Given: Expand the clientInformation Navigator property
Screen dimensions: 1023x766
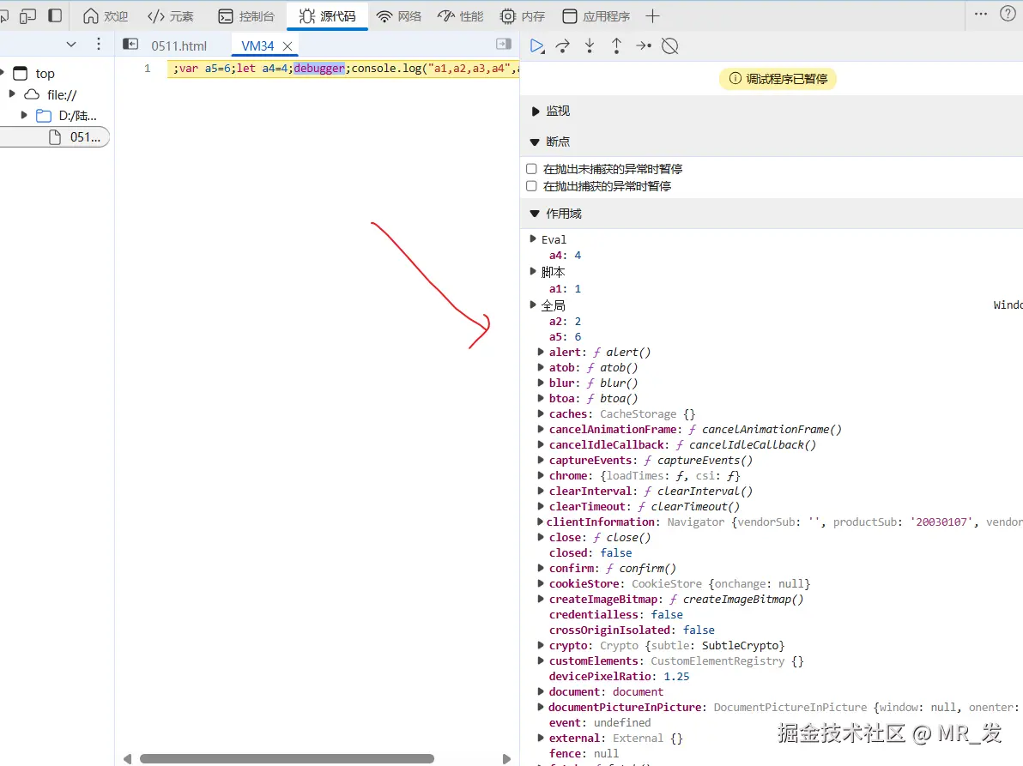Looking at the screenshot, I should coord(540,522).
